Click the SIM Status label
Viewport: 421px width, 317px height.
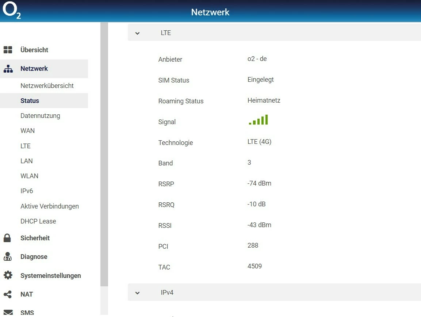click(174, 80)
